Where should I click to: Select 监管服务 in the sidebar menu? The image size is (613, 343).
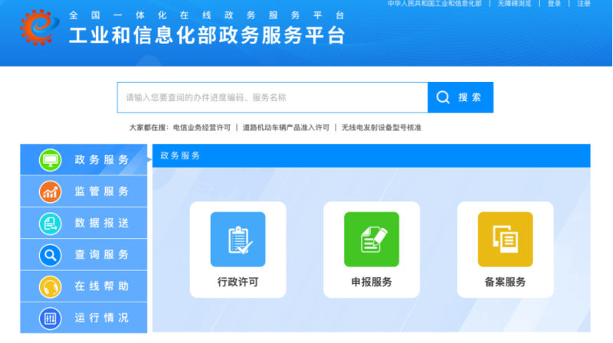[x=84, y=191]
